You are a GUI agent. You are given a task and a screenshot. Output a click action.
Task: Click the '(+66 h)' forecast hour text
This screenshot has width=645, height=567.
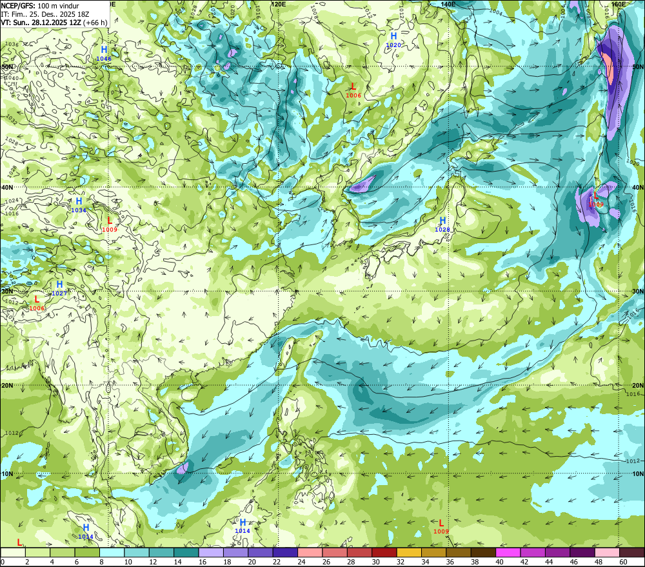(x=95, y=23)
